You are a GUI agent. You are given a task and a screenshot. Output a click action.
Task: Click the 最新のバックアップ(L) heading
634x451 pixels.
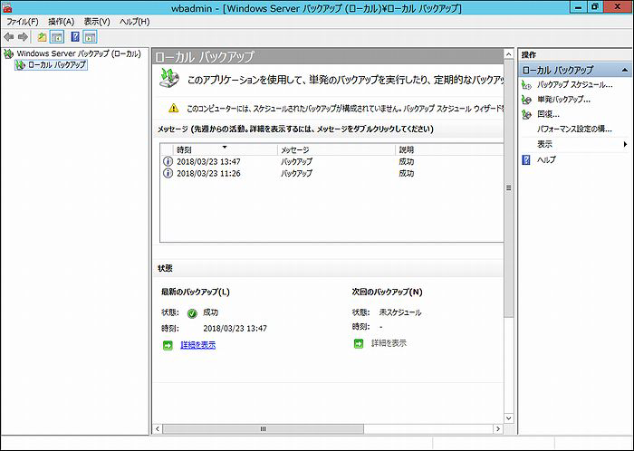click(196, 292)
